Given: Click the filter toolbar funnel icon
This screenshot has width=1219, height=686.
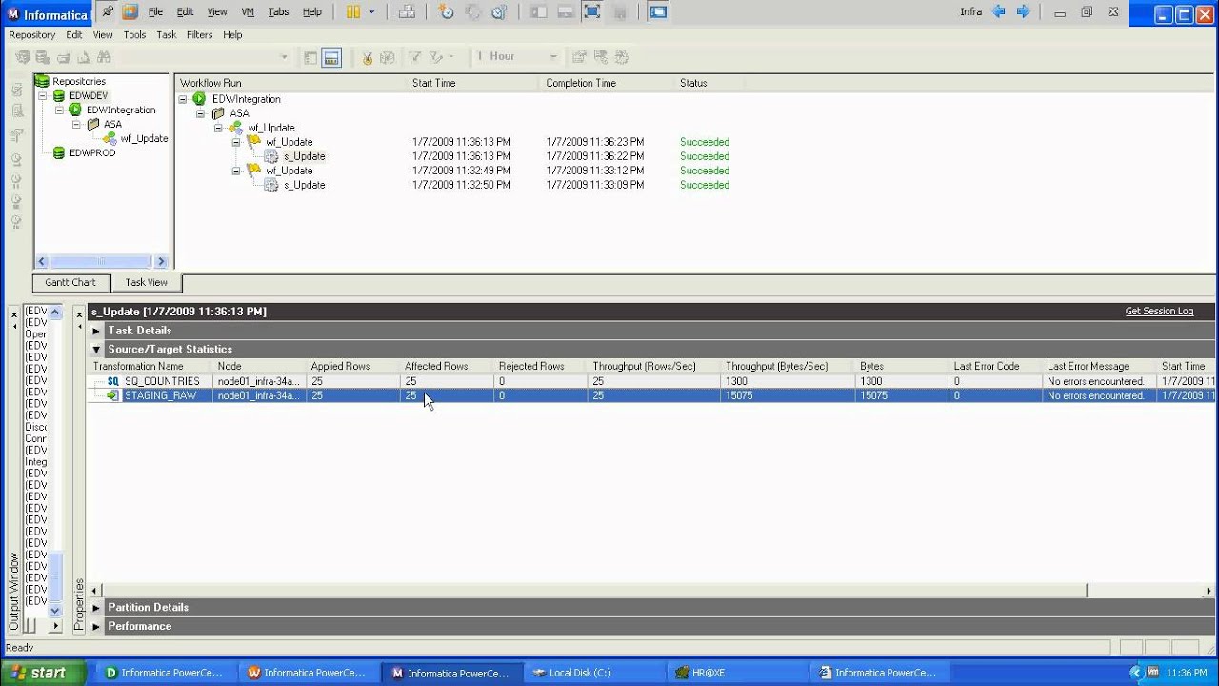Looking at the screenshot, I should (415, 57).
